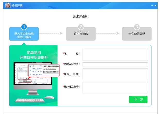Click the 畅易开票 title text
This screenshot has width=160, height=116.
pos(17,5)
